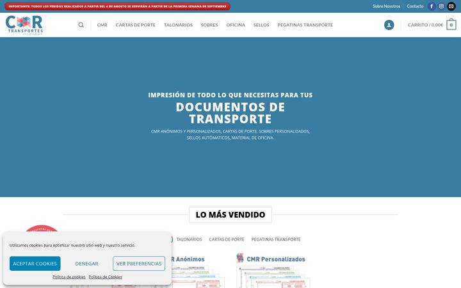Viewport: 461px width, 288px height.
Task: Accept cookies with Aceptar Cookies button
Action: click(35, 264)
